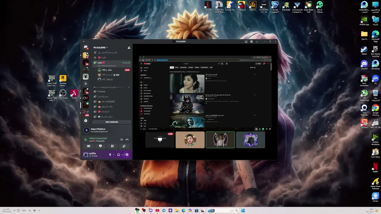This screenshot has width=381, height=214.
Task: Open the NVIDIA App desktop icon
Action: click(364, 21)
